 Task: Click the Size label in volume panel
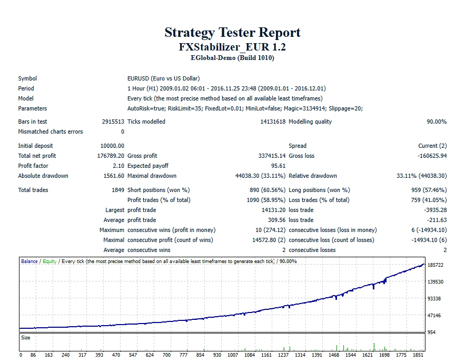click(x=26, y=338)
